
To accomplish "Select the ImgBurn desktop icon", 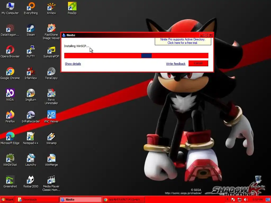I will [x=31, y=95].
